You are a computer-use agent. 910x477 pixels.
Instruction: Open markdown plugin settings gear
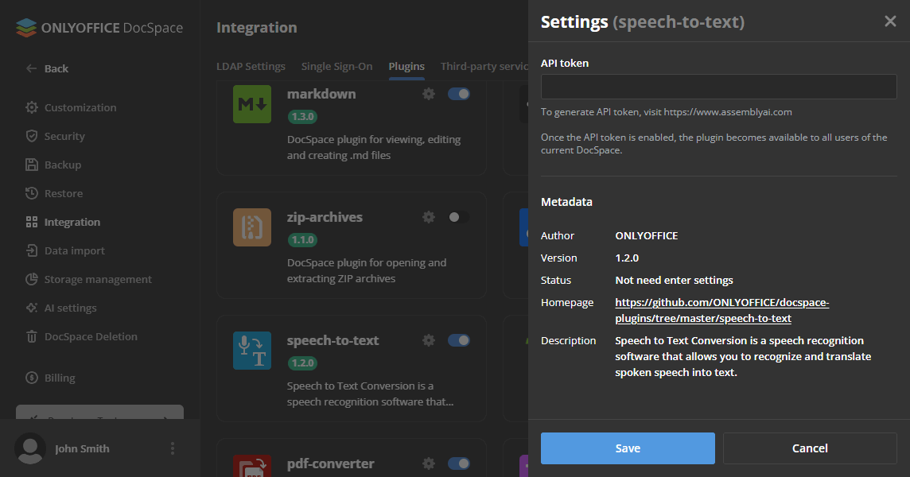(429, 94)
